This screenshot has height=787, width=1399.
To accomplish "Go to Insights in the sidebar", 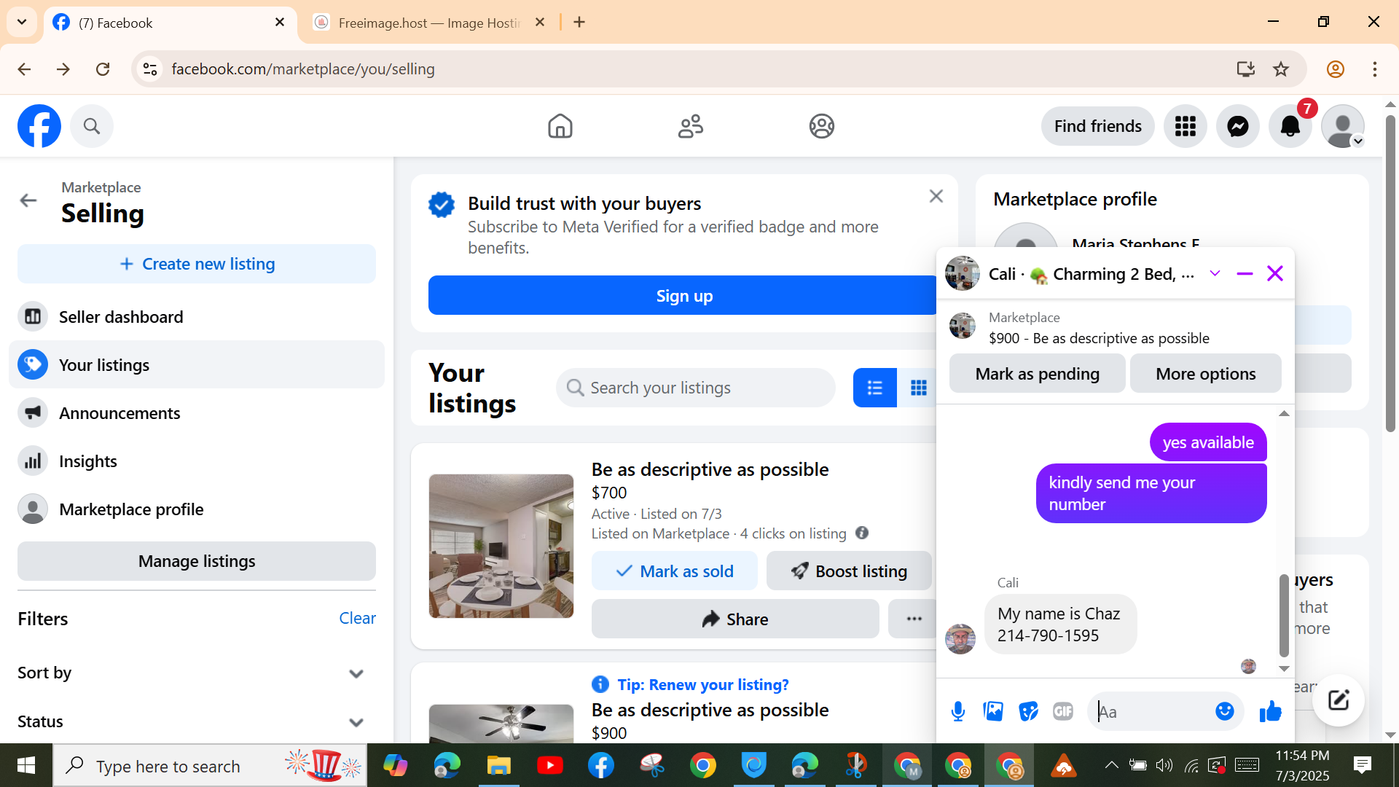I will click(88, 461).
